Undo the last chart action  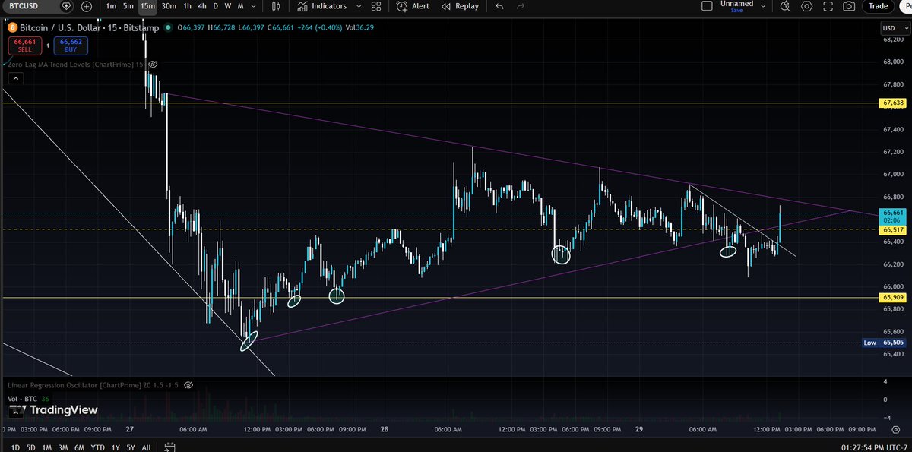tap(499, 6)
